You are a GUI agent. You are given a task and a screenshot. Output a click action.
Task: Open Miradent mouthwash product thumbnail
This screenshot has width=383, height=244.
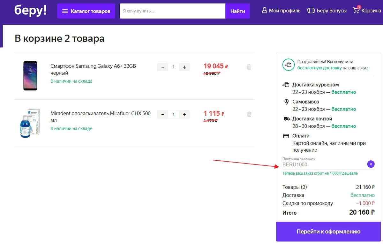pos(30,123)
